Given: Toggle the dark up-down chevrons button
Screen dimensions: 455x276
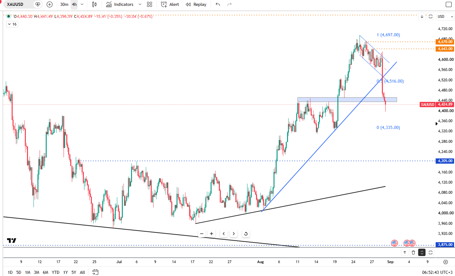Looking at the screenshot, I should 422,252.
